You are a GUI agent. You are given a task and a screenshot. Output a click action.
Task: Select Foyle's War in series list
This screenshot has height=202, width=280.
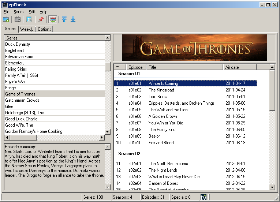point(55,82)
